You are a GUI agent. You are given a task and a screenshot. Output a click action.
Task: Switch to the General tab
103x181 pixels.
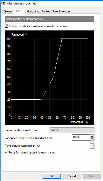[8, 11]
